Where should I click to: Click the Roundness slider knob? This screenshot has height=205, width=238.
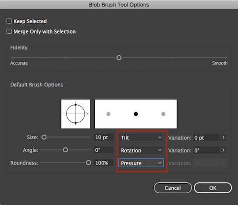pos(89,163)
